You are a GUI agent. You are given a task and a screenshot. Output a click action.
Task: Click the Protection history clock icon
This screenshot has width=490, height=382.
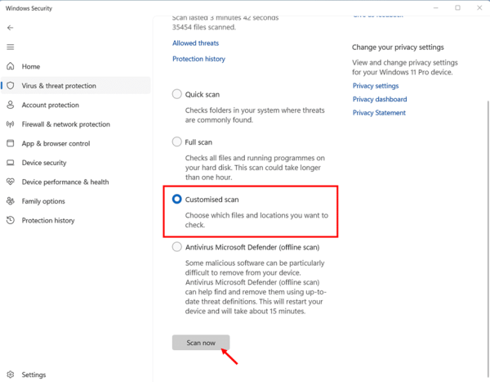pos(11,220)
